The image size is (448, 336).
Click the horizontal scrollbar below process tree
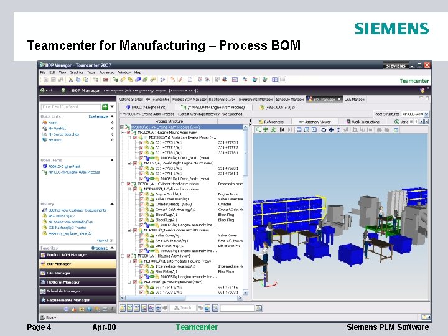181,298
